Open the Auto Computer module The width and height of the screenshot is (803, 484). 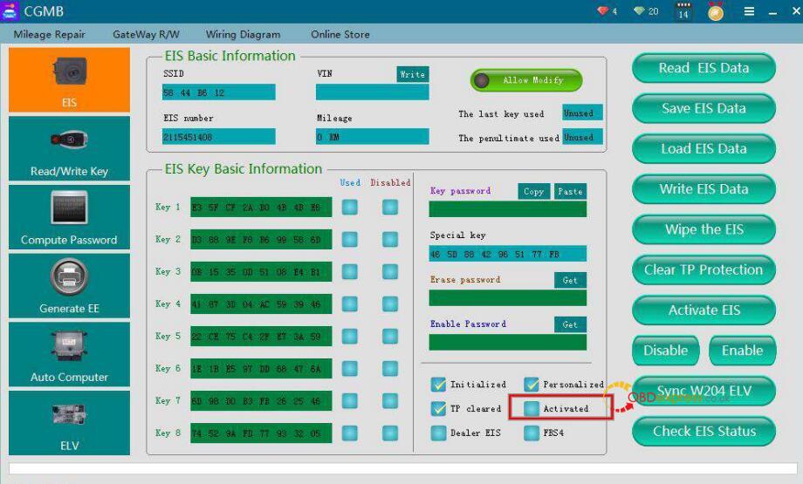[x=69, y=354]
